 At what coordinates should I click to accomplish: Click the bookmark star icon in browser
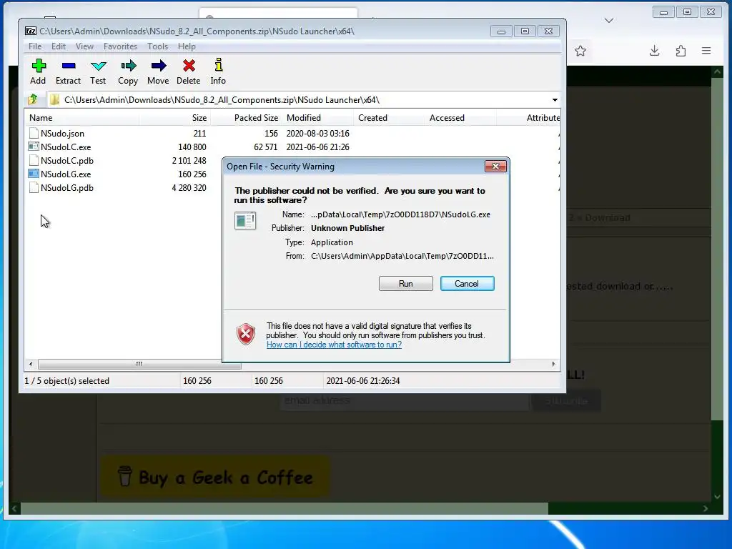[x=580, y=51]
